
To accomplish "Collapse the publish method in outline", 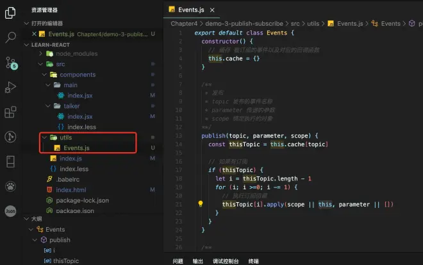I will 35,240.
